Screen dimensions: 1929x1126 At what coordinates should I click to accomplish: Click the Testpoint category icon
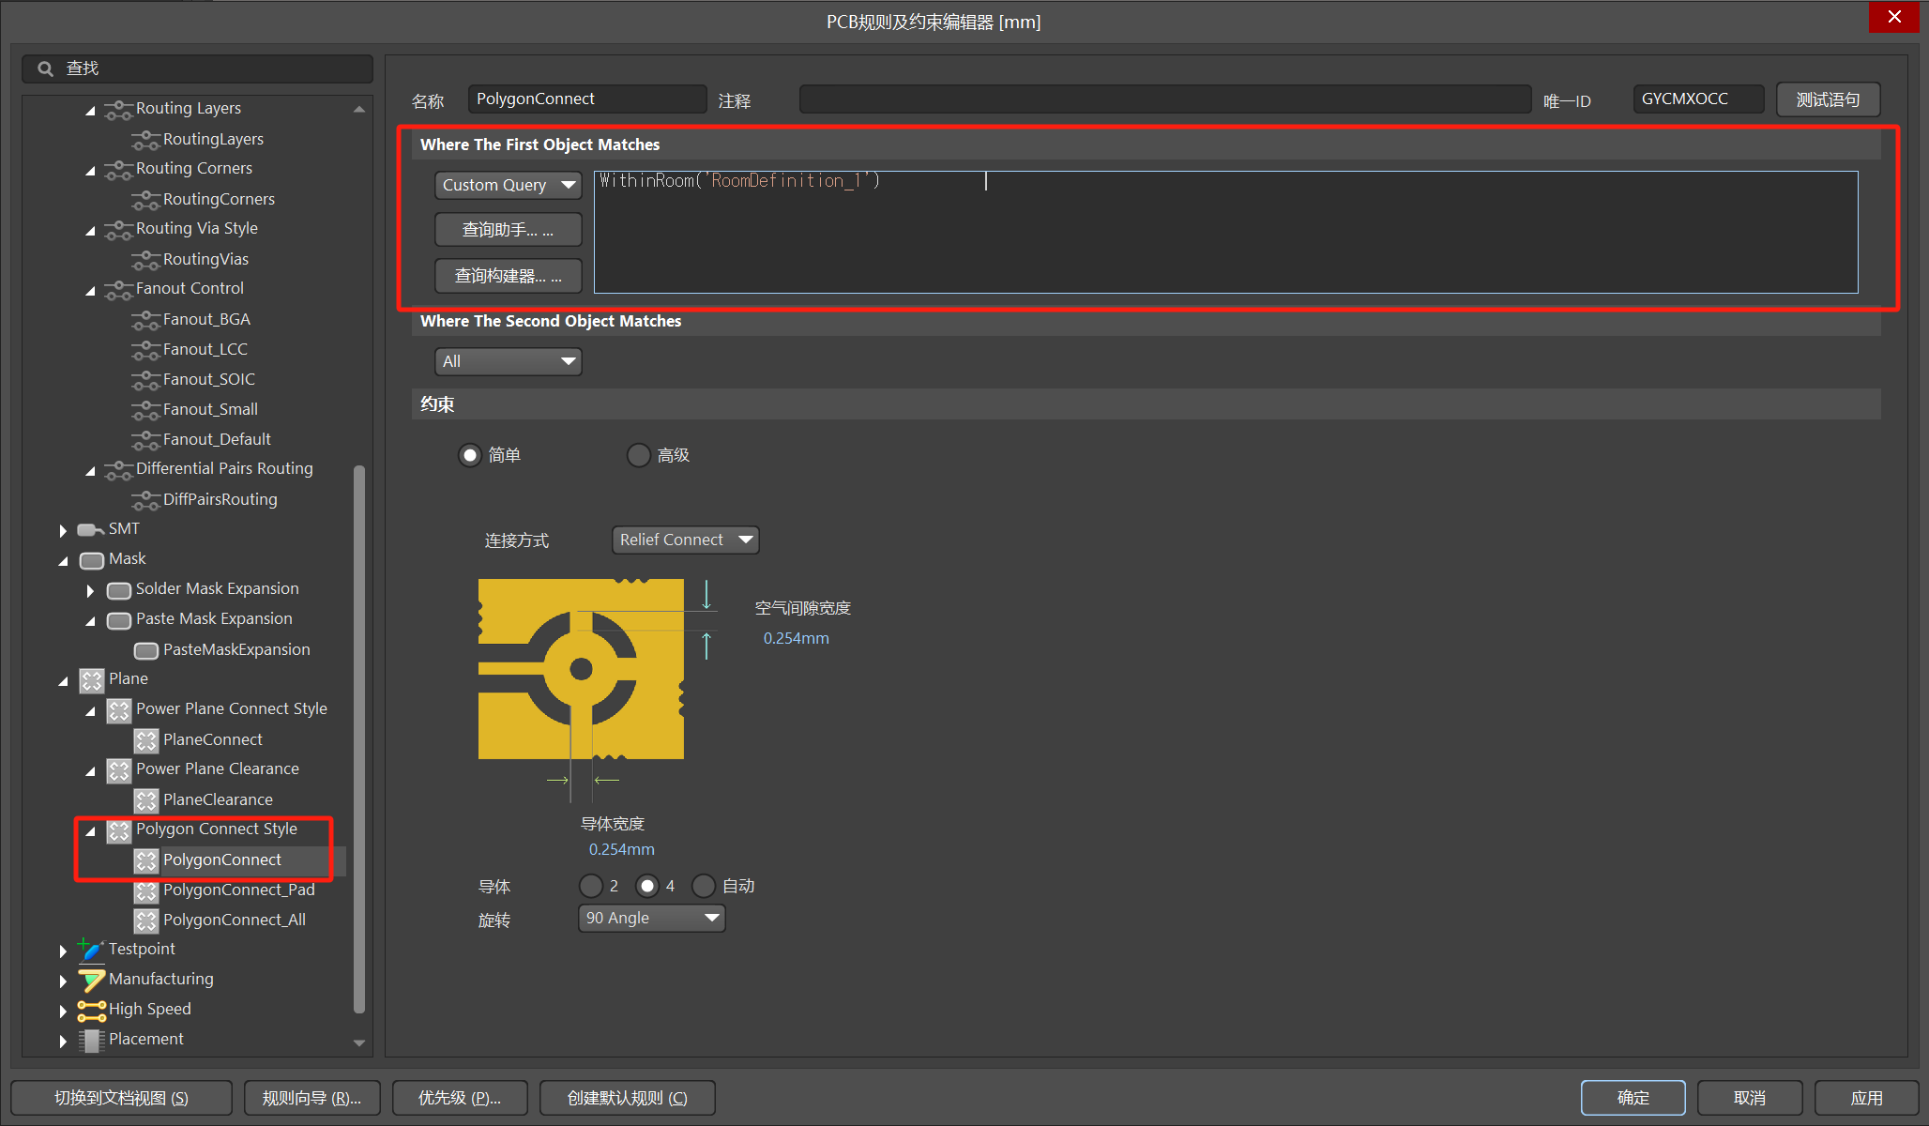click(91, 950)
